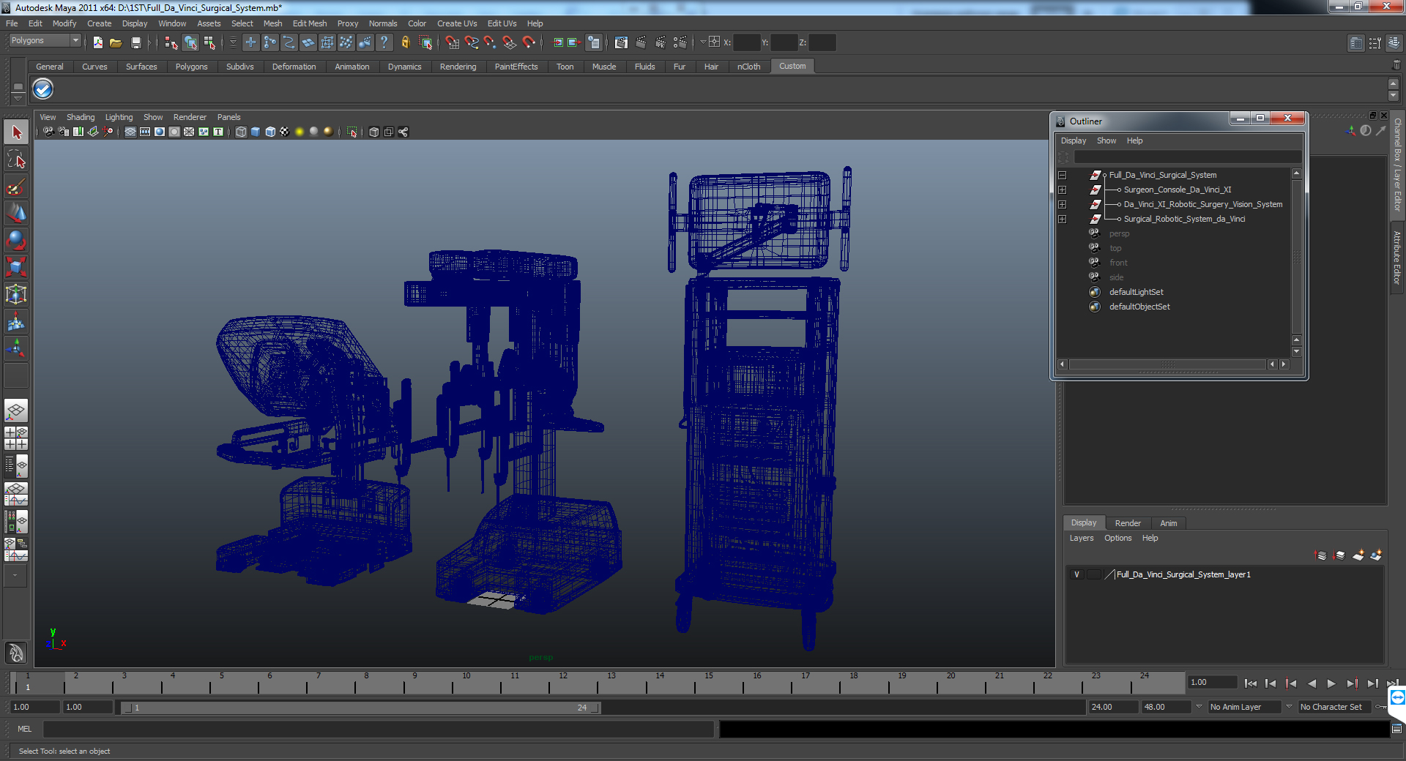
Task: Toggle smooth shade all blue cube
Action: tap(256, 132)
